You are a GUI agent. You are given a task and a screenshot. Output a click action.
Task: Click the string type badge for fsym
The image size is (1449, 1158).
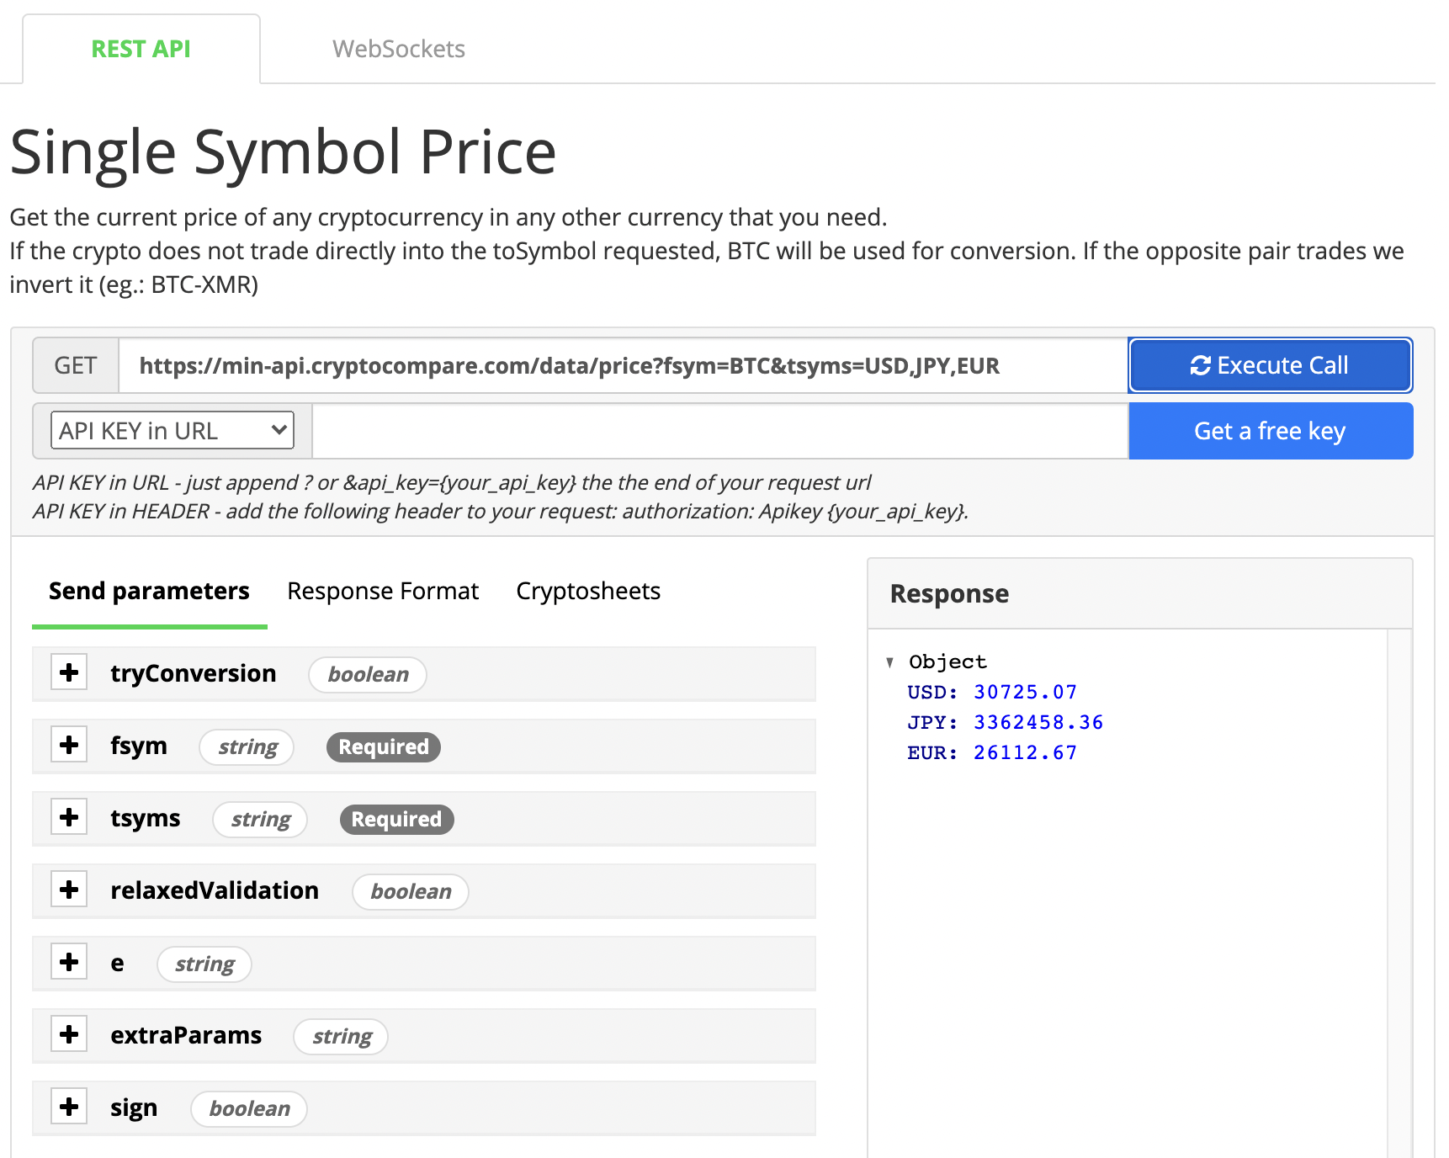(247, 746)
